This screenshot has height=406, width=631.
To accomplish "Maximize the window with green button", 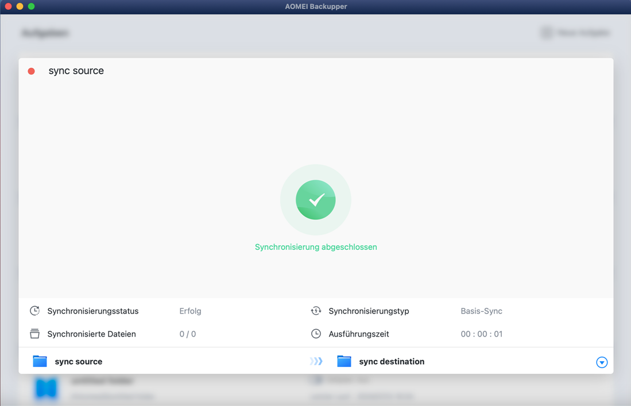I will (x=32, y=6).
